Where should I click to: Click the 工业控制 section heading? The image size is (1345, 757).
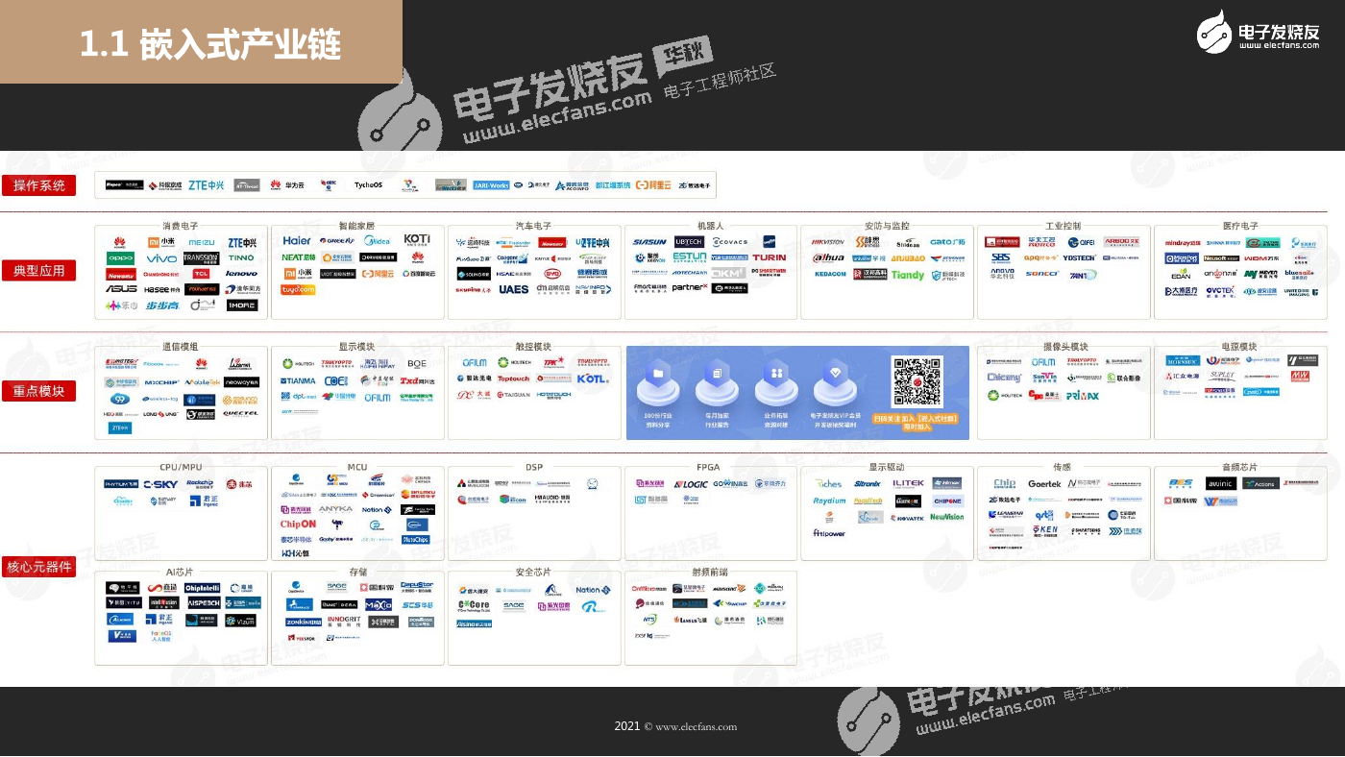coord(1064,227)
